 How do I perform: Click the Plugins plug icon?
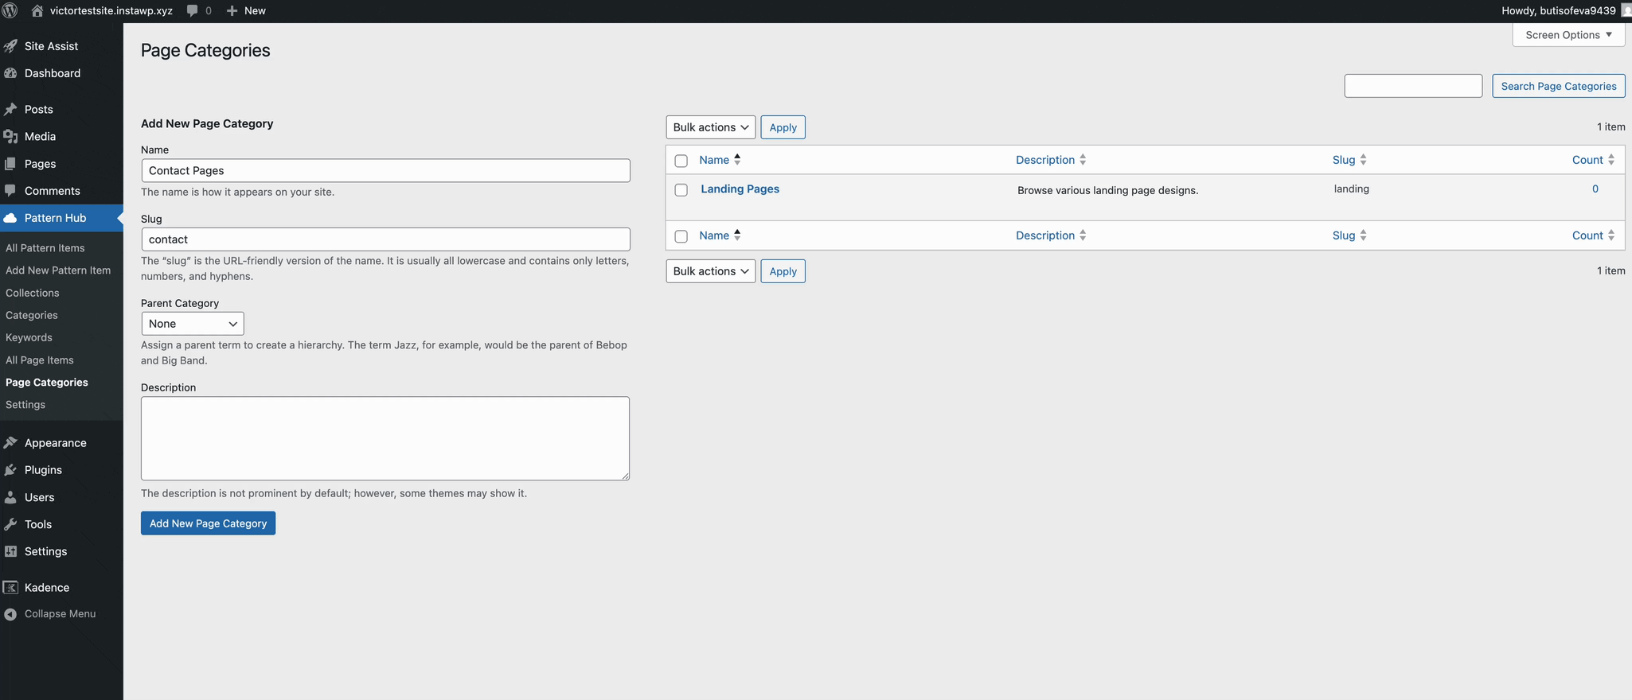coord(10,470)
